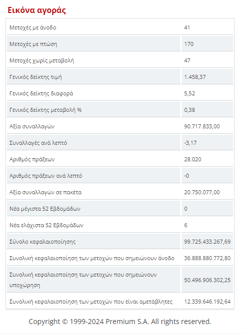Click the value 170 for falling stocks

(189, 44)
